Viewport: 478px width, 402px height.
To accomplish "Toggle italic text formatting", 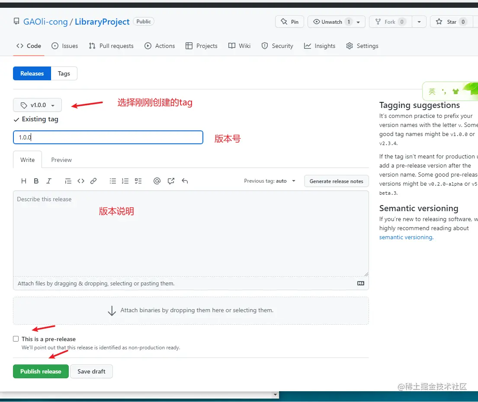I will pos(49,181).
